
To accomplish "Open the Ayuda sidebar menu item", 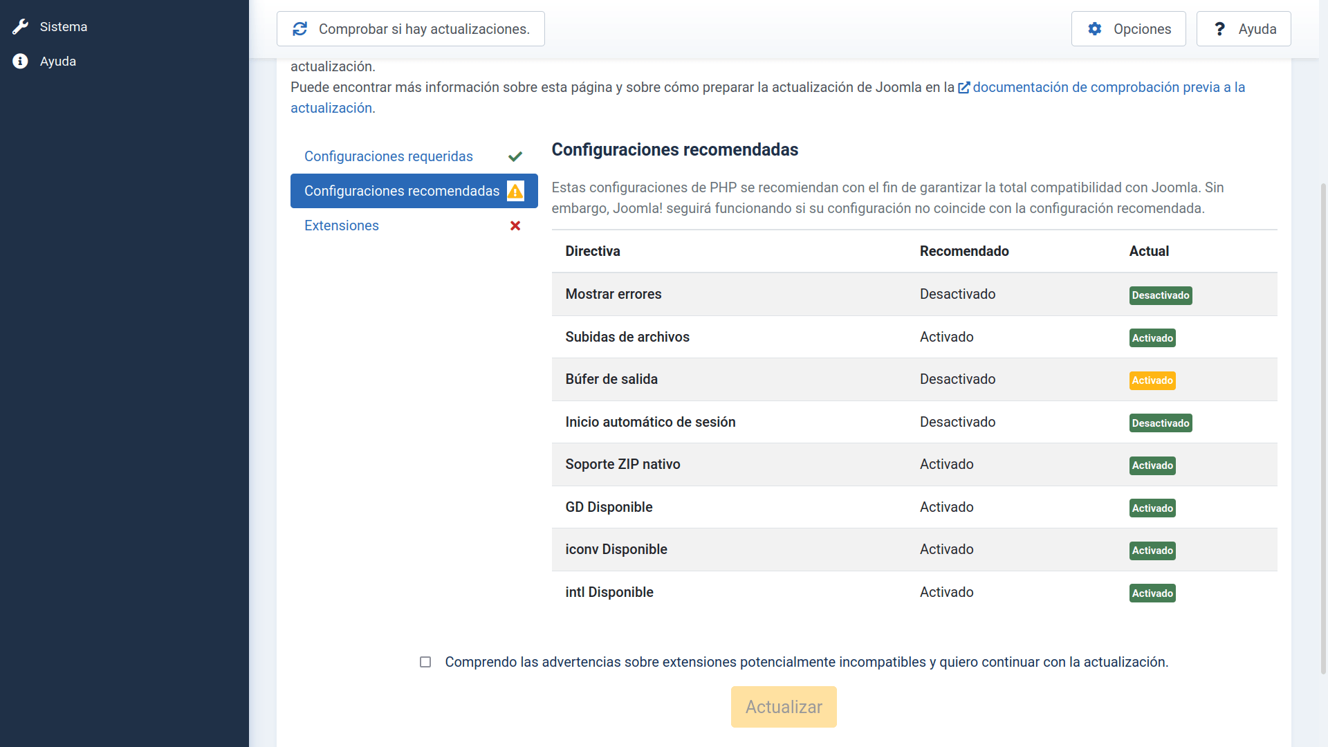I will 124,62.
